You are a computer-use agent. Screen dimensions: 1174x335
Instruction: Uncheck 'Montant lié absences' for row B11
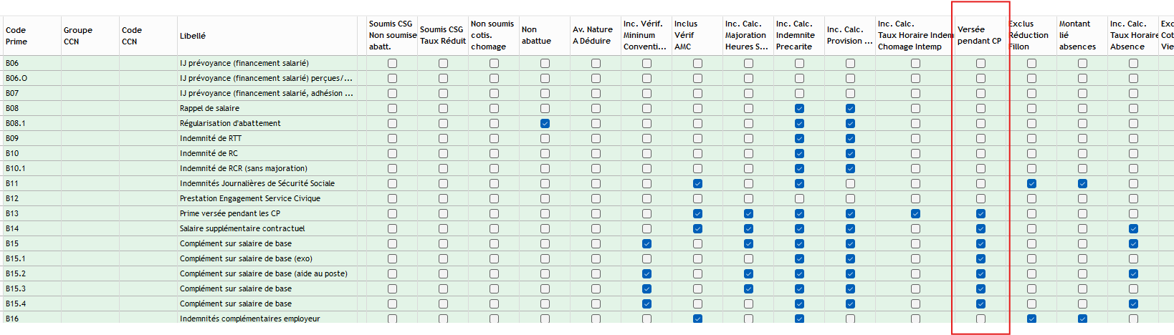coord(1082,183)
